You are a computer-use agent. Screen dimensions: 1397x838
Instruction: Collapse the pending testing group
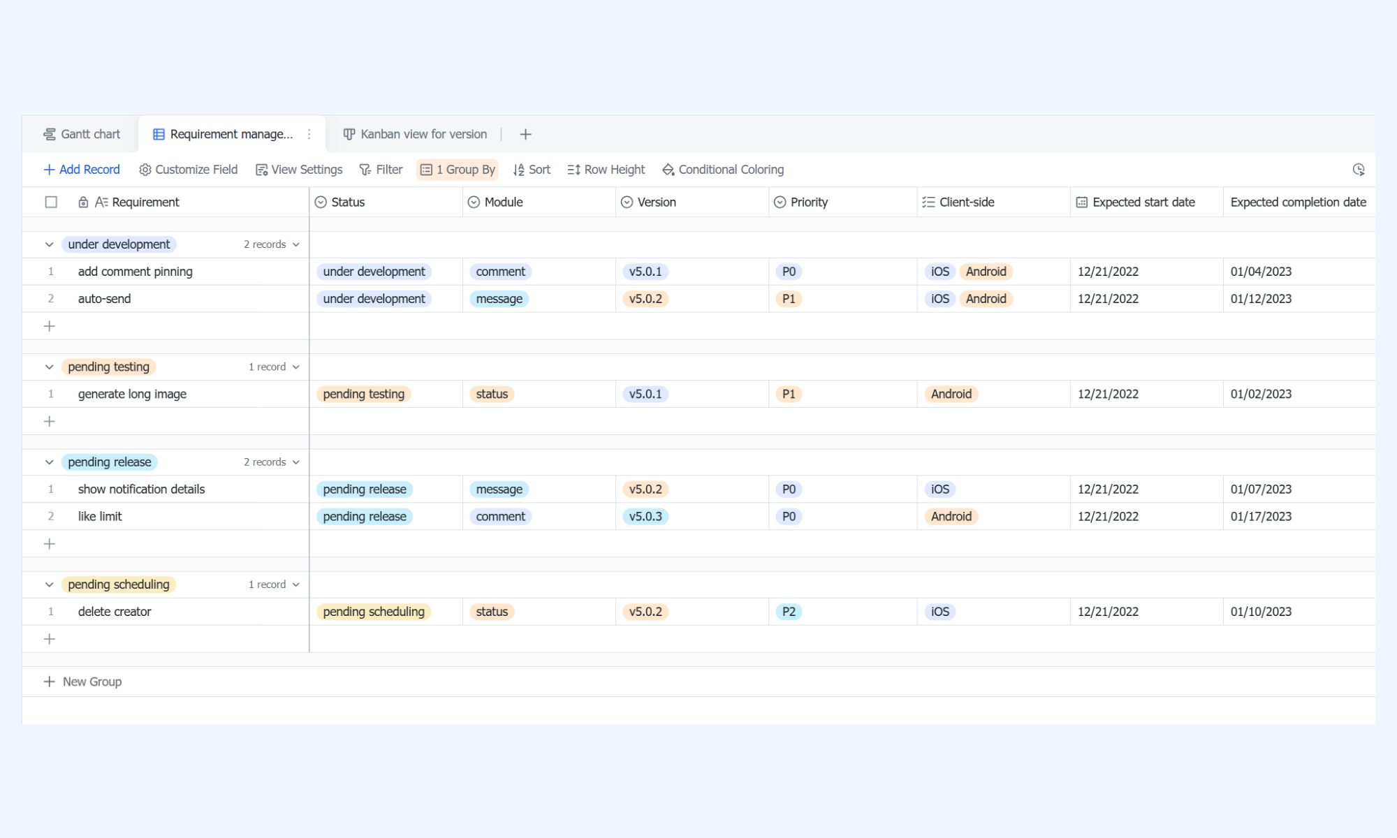[49, 367]
